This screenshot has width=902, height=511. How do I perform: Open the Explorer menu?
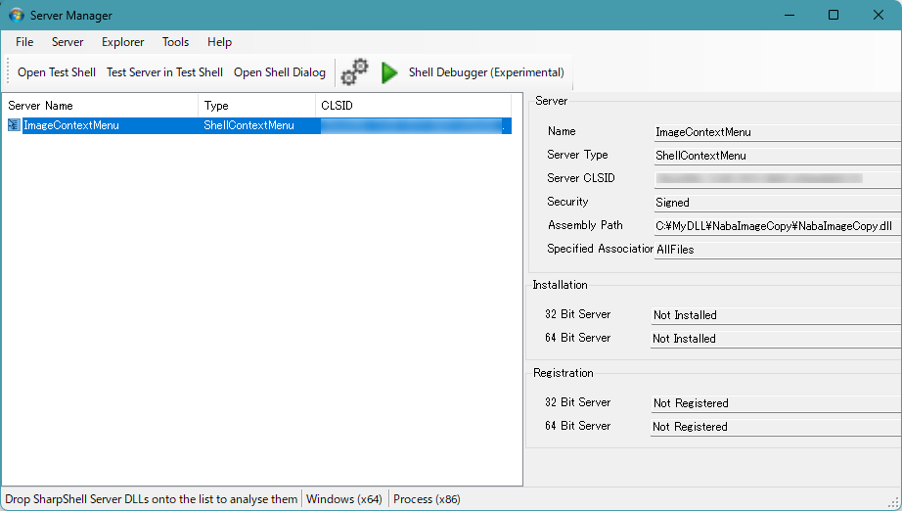122,42
